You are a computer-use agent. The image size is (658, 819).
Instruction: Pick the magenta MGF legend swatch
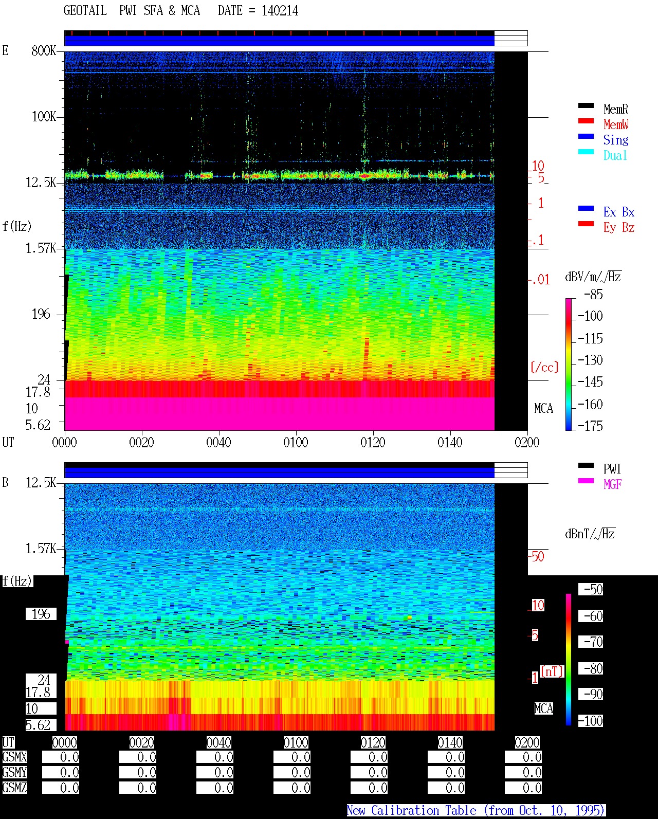coord(586,481)
